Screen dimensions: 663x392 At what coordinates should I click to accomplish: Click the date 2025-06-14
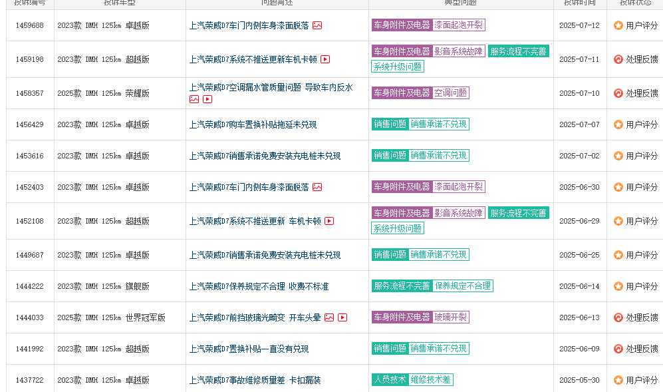tap(579, 286)
